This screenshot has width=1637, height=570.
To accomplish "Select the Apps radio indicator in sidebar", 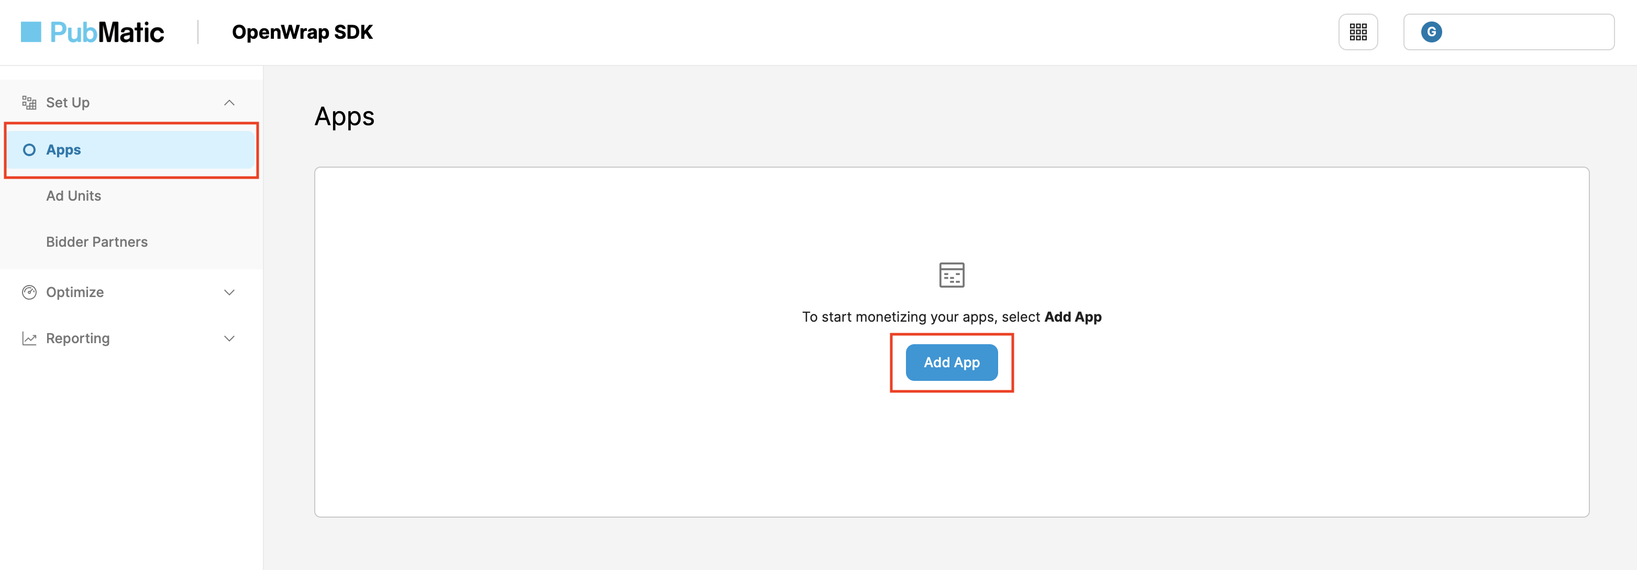I will click(30, 149).
